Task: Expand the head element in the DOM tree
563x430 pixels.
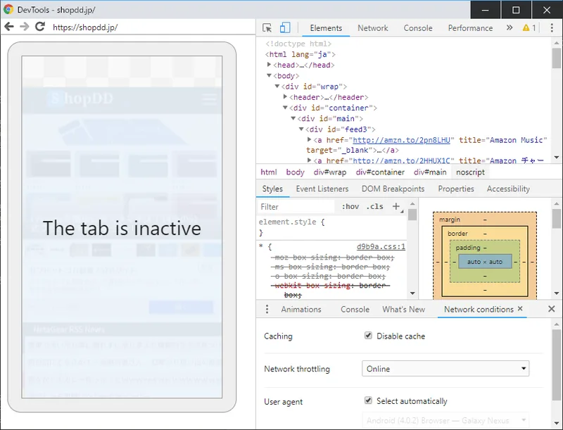Action: pos(270,64)
